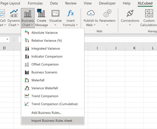157x129 pixels.
Task: Click the Waterfall chart icon
Action: 27,80
